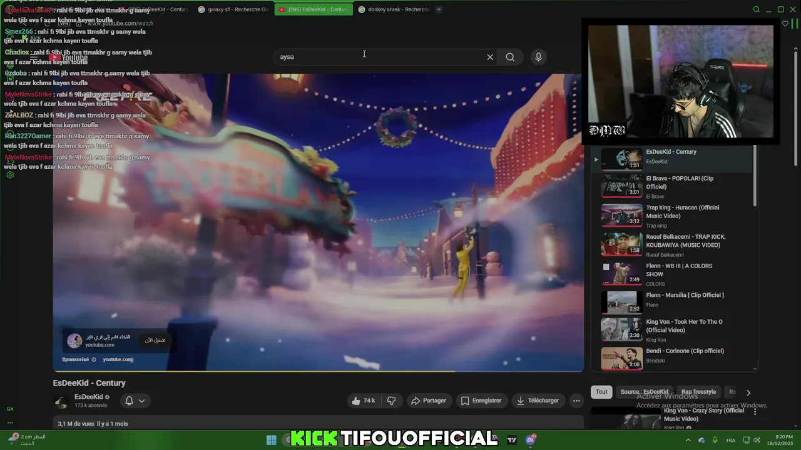801x450 pixels.
Task: Open El Brave - POPOLAR! video thumbnail
Action: [621, 186]
